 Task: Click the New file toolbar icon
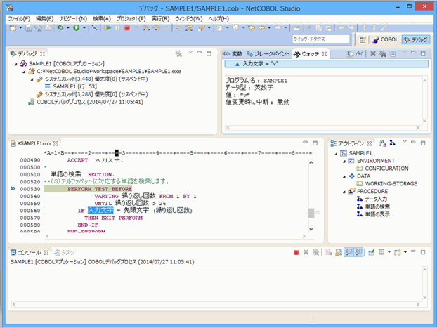pyautogui.click(x=13, y=28)
